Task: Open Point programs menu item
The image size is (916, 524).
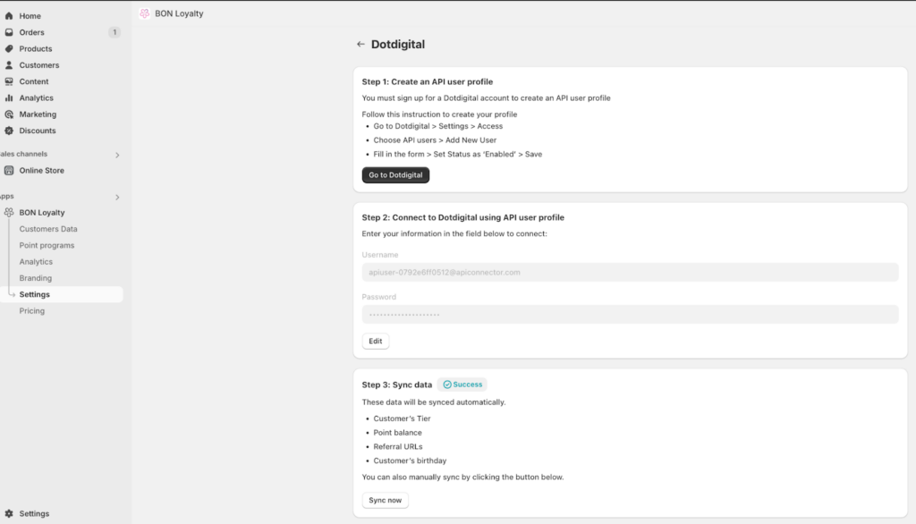Action: pyautogui.click(x=47, y=245)
